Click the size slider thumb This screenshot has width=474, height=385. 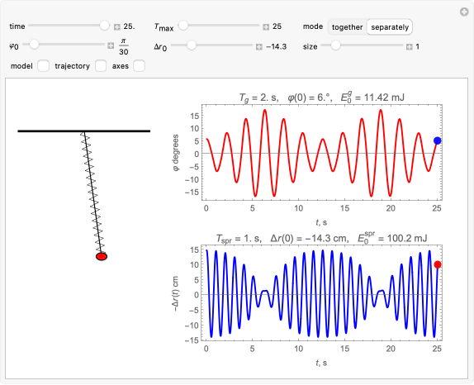(335, 45)
